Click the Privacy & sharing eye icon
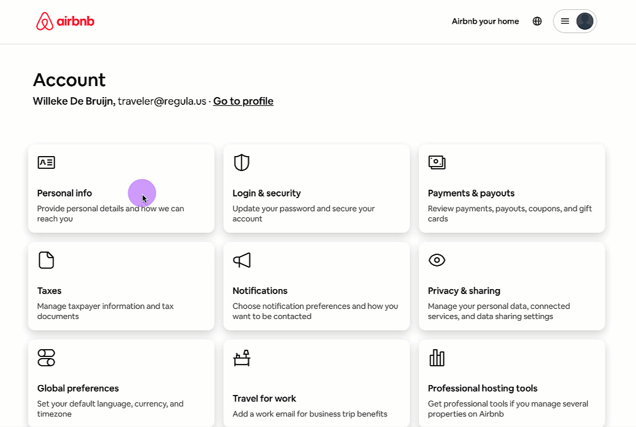Viewport: 636px width, 427px height. click(437, 260)
